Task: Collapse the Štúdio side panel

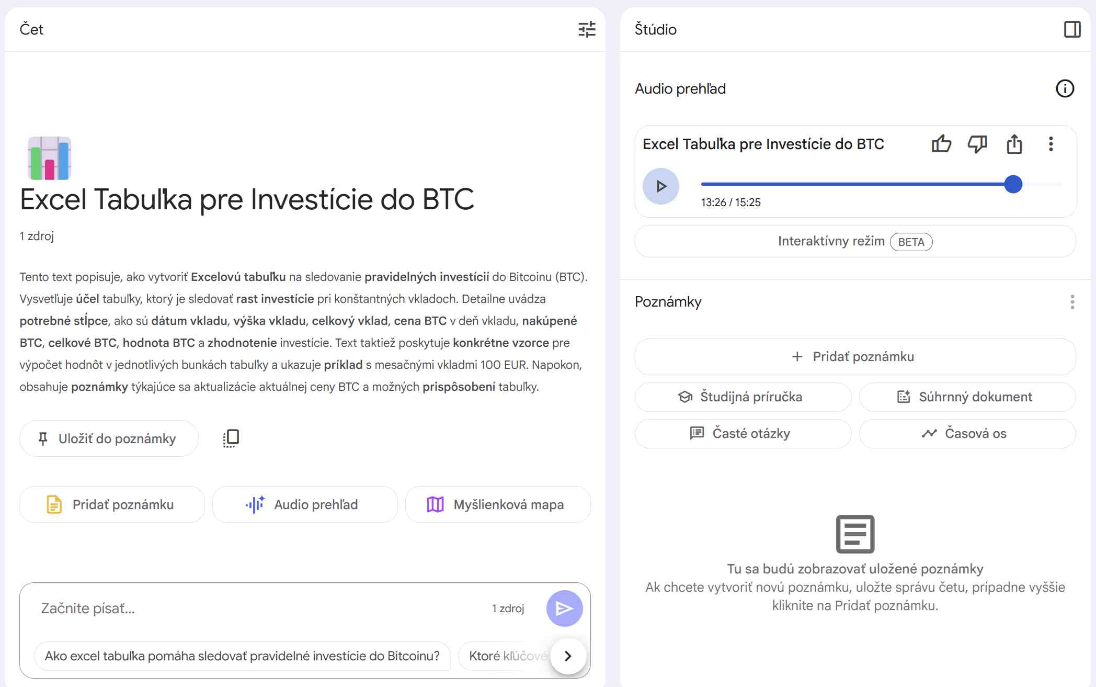Action: pos(1072,29)
